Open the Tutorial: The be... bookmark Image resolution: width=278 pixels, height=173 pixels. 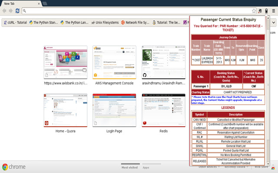pyautogui.click(x=166, y=22)
